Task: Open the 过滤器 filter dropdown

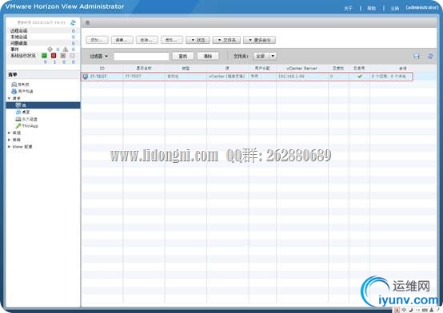Action: 99,56
